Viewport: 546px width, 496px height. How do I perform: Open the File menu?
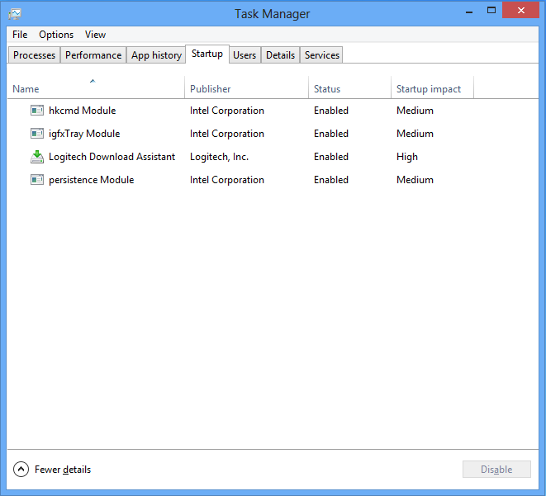(x=20, y=35)
